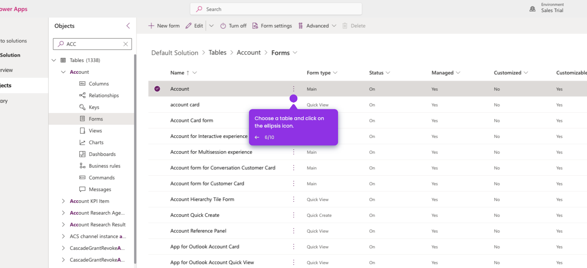Open Form settings
Image resolution: width=587 pixels, height=268 pixels.
[x=272, y=26]
